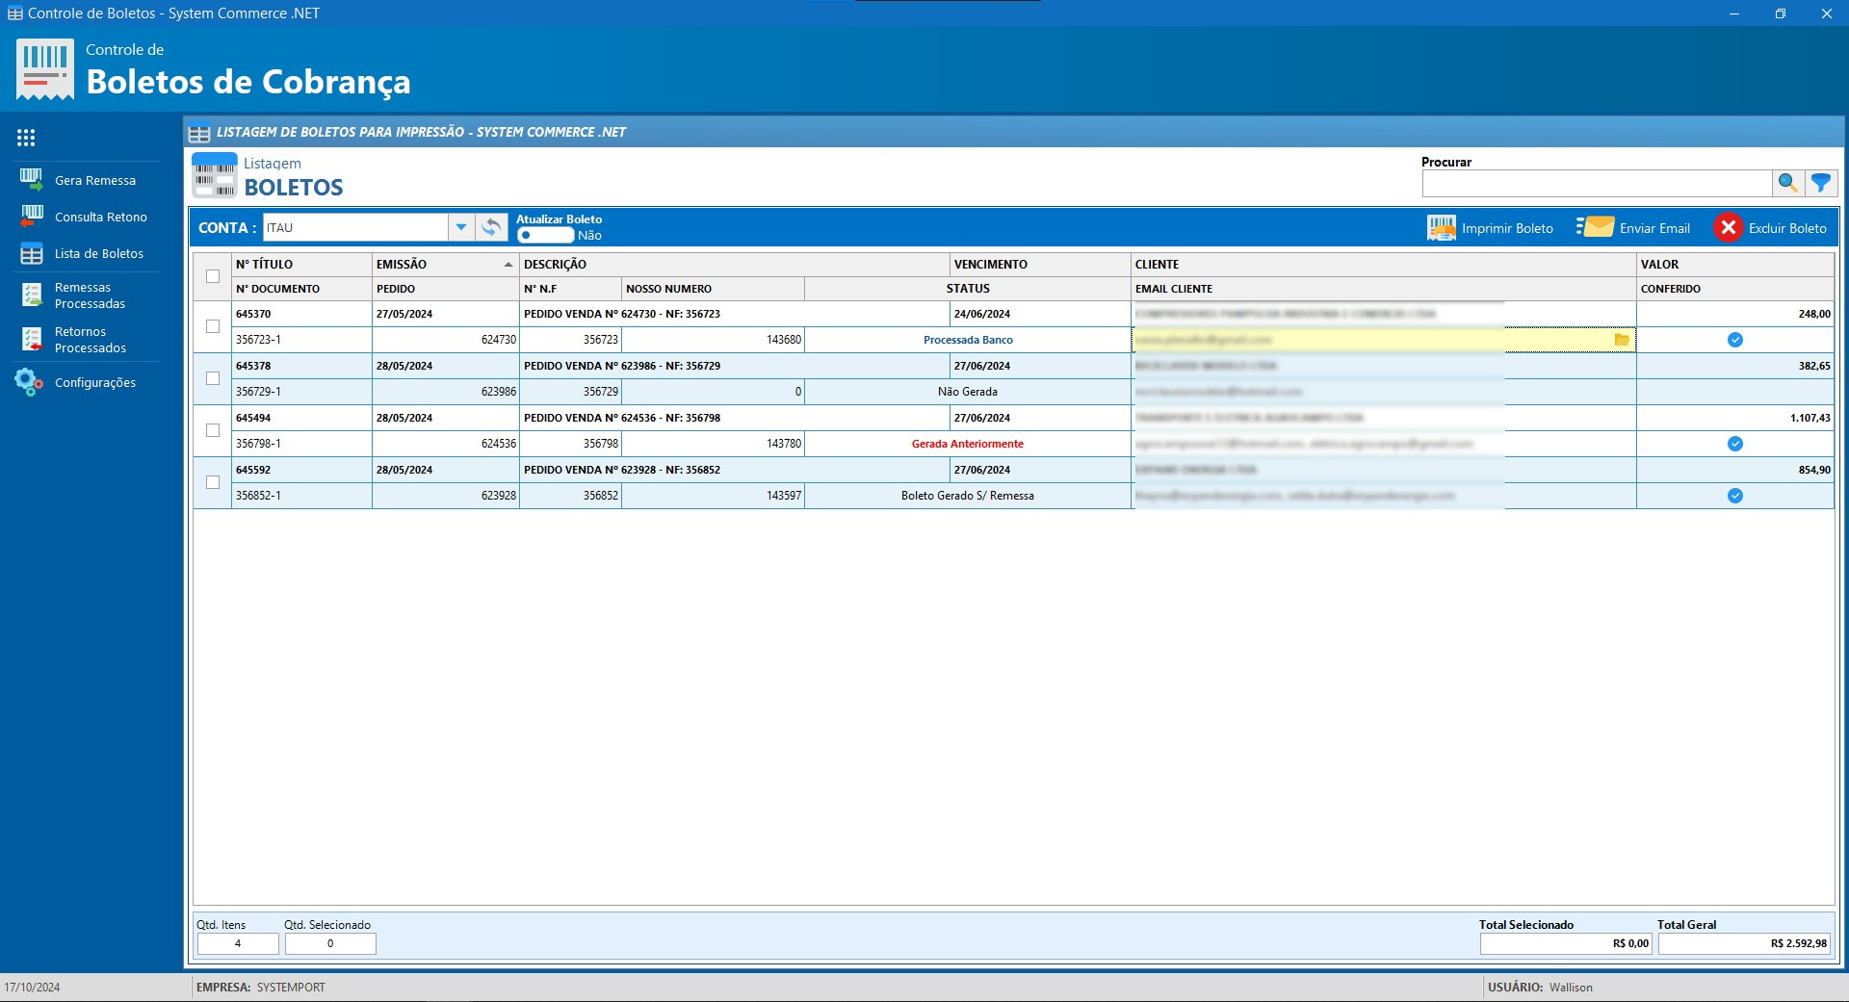The image size is (1849, 1002).
Task: Open the blue filter funnel icon
Action: point(1821,183)
